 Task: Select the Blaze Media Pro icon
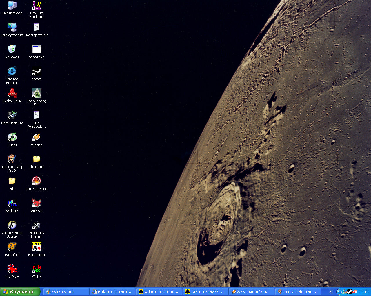tap(12, 117)
